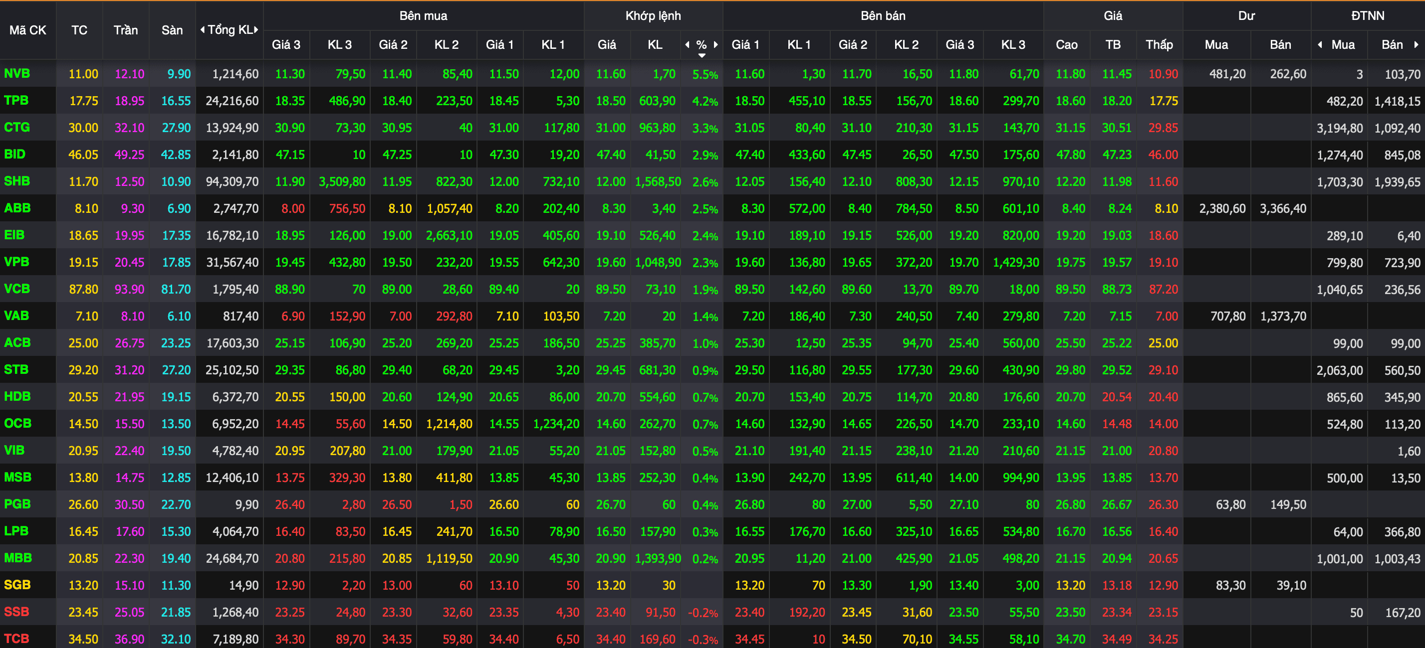Click PGB floor price 22.70
Image resolution: width=1425 pixels, height=648 pixels.
pyautogui.click(x=176, y=505)
